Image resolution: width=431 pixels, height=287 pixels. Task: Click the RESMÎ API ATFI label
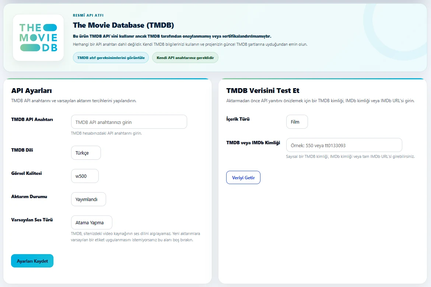click(x=88, y=15)
